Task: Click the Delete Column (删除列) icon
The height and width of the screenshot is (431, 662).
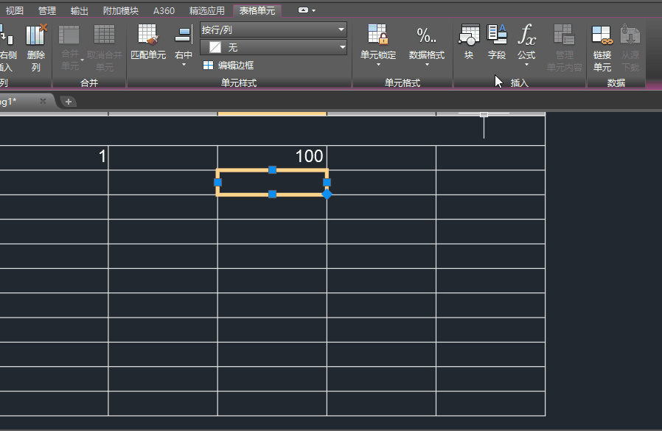Action: point(36,37)
